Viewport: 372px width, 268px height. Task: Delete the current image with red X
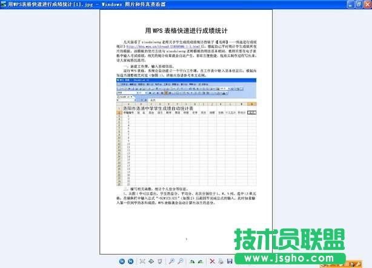point(212,261)
